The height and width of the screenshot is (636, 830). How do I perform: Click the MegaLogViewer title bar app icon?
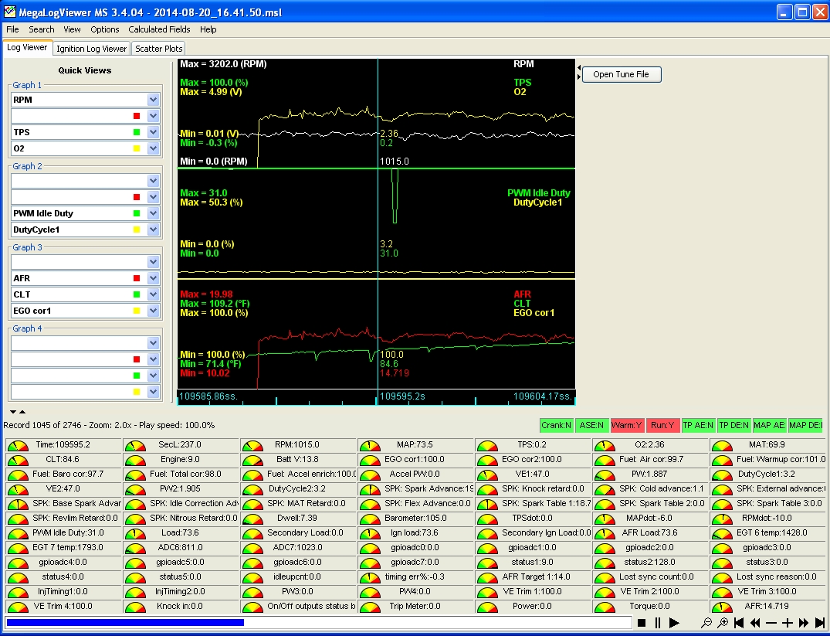click(9, 12)
